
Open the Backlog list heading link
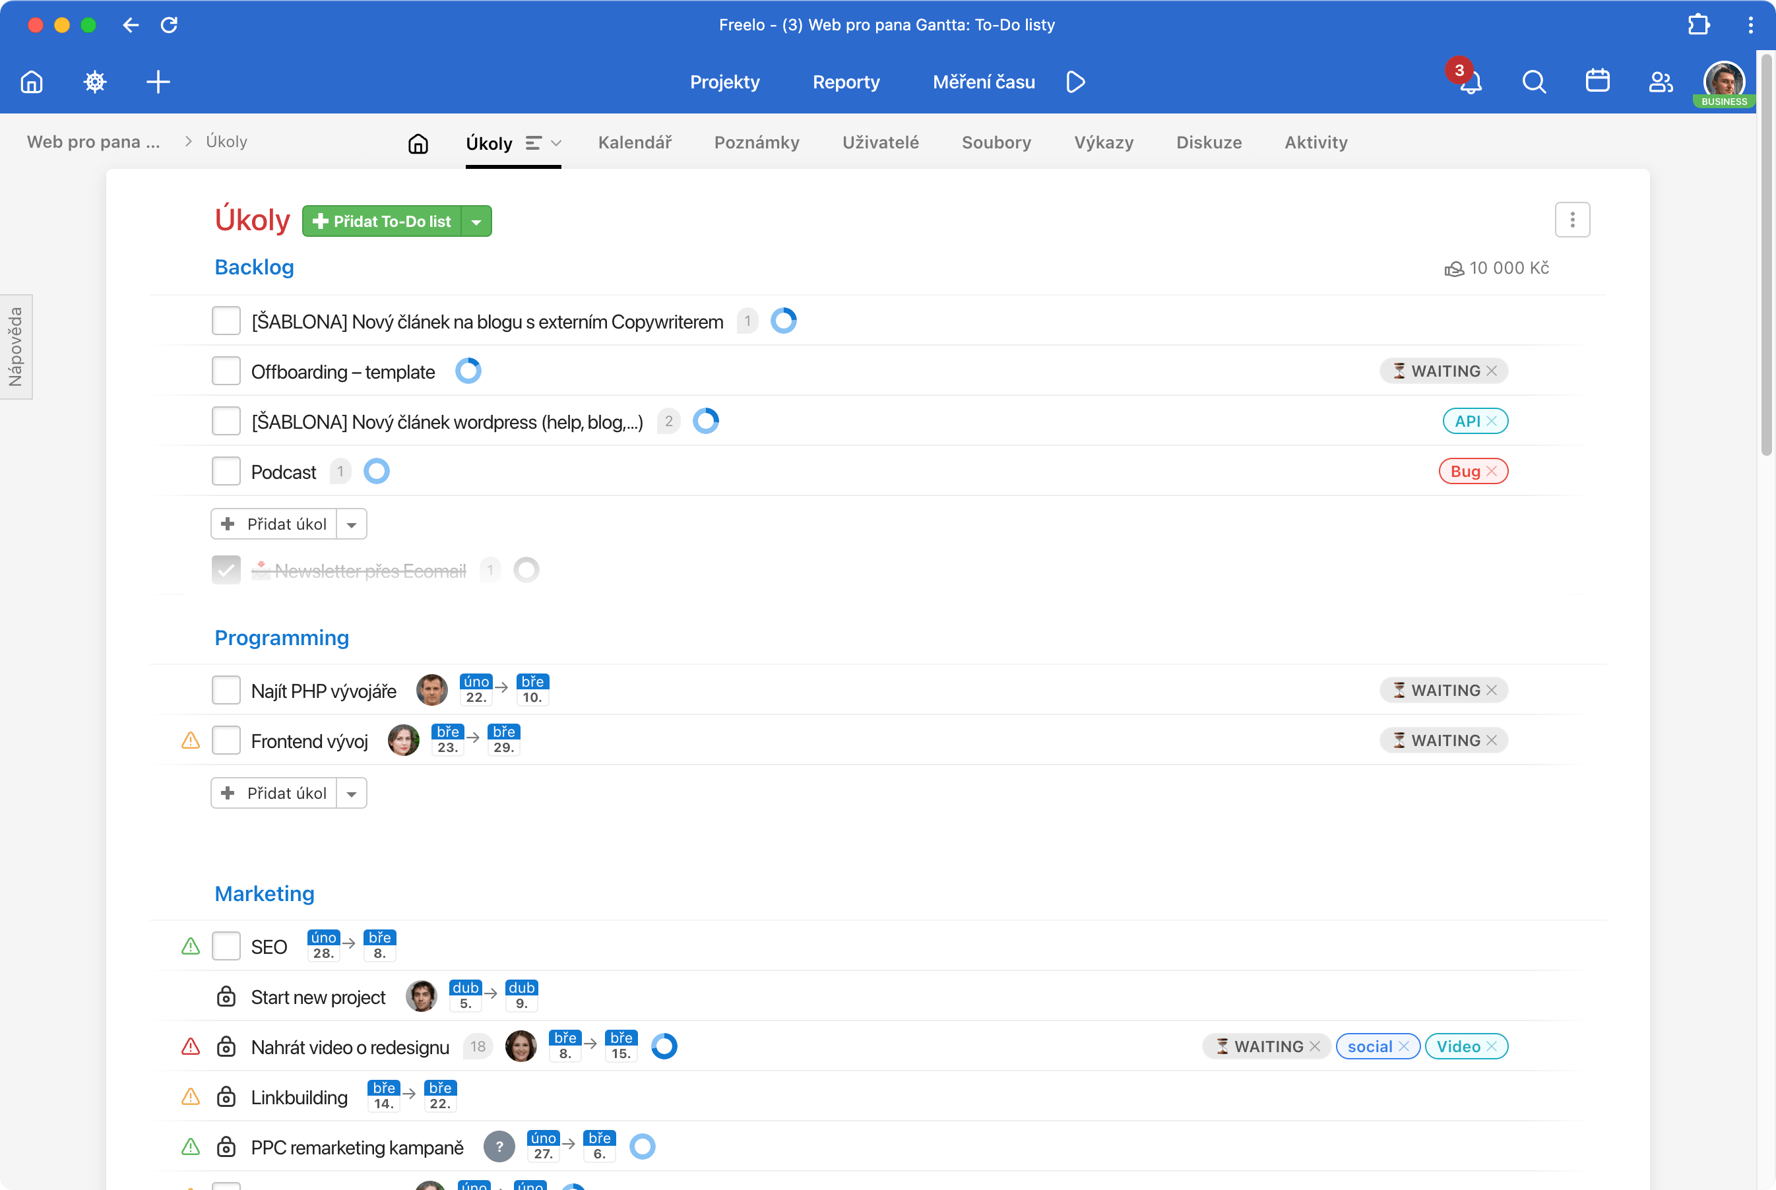click(254, 267)
